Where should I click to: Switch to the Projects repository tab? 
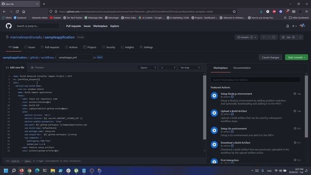(x=90, y=47)
